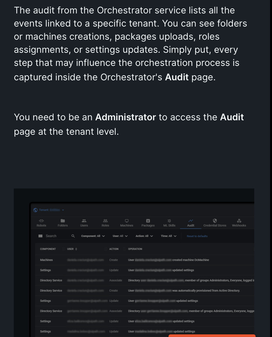This screenshot has width=272, height=337.
Task: Select the Folders icon
Action: tap(63, 221)
